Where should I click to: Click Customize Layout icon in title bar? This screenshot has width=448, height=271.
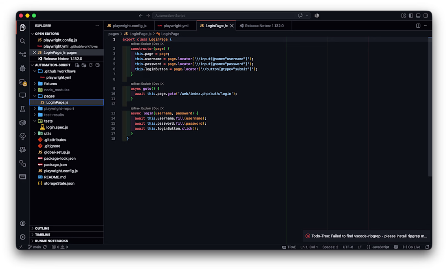[404, 16]
